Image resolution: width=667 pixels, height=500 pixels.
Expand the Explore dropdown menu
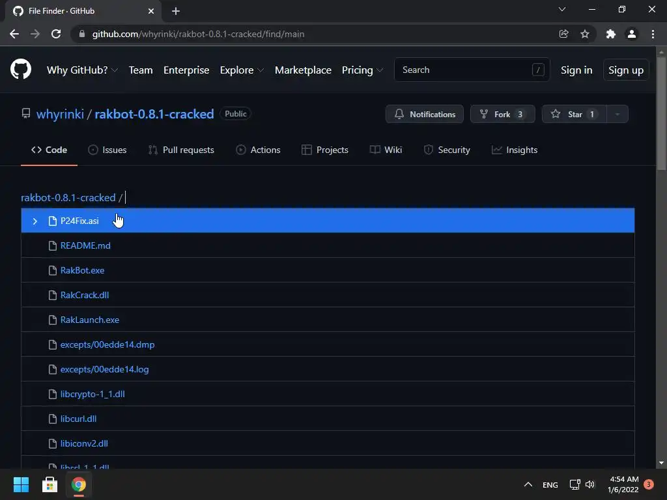[242, 70]
